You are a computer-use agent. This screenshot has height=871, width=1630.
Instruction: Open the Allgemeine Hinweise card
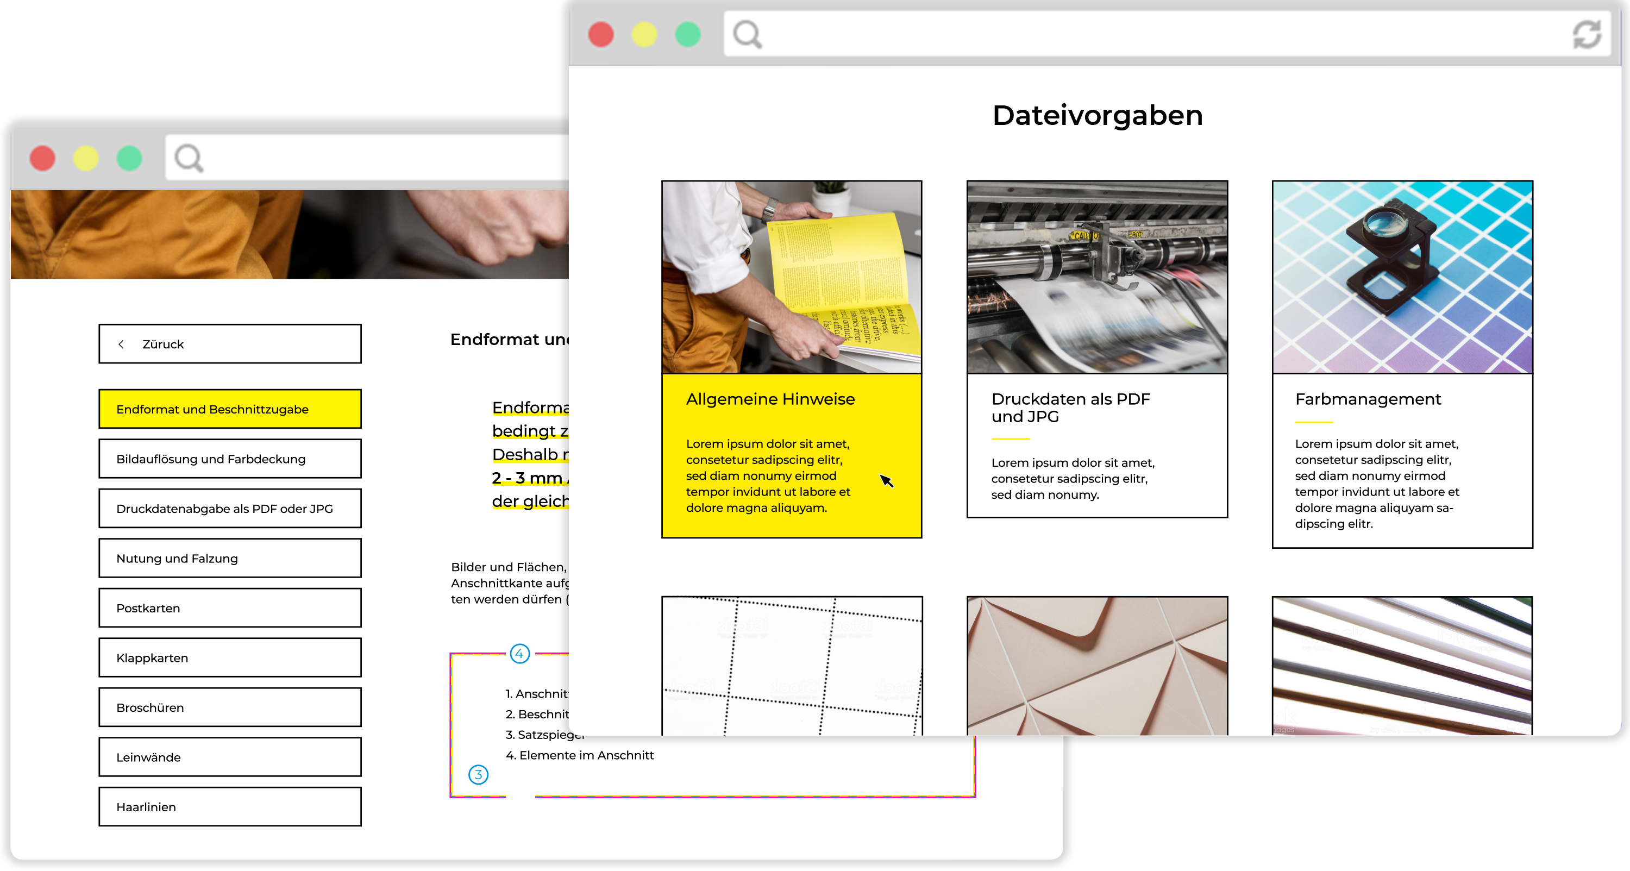[x=770, y=399]
